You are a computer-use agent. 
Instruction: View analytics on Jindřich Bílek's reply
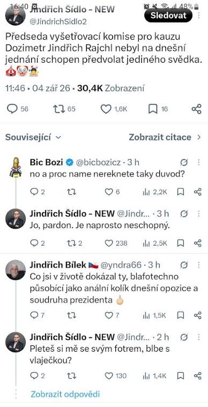[146, 315]
